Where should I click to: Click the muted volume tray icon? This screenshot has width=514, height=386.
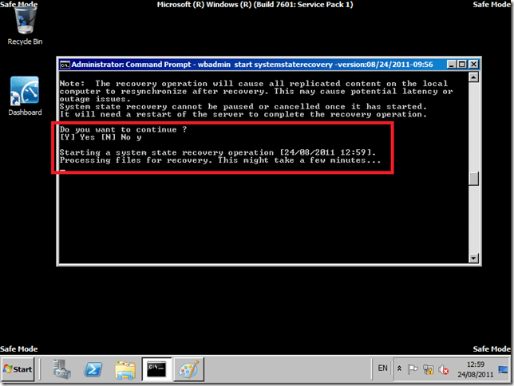444,369
